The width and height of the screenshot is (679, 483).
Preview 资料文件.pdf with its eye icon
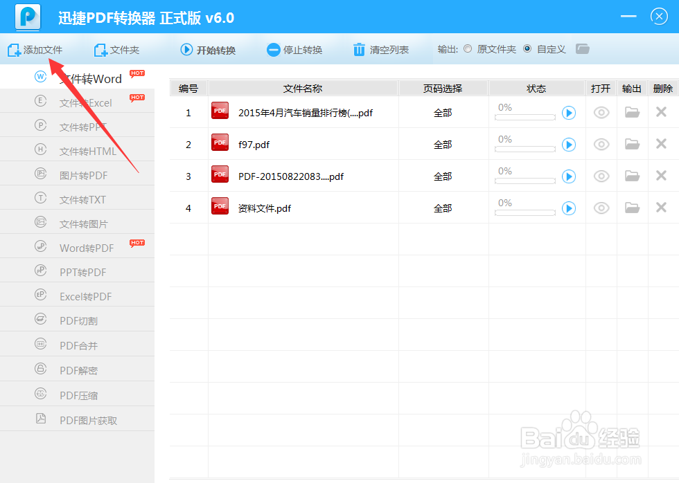(x=601, y=208)
